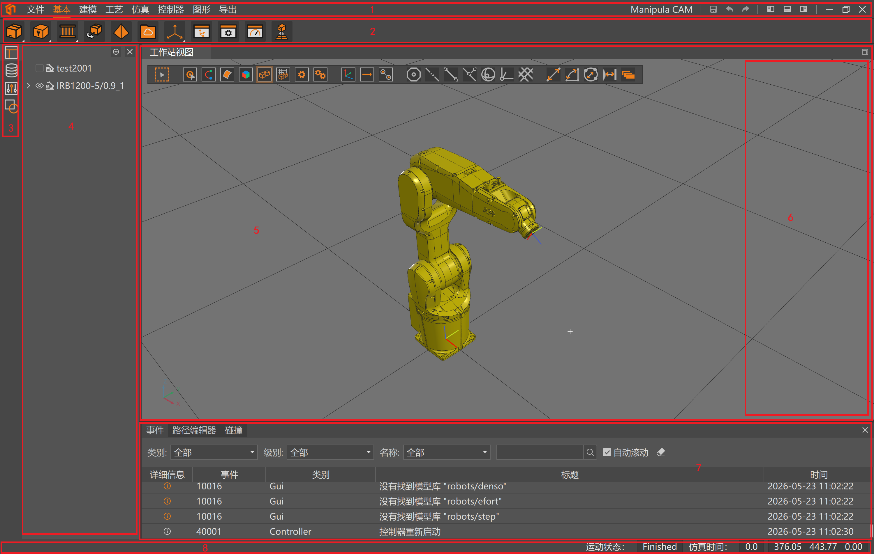Open the square and circle shapes sidebar icon
Image resolution: width=874 pixels, height=554 pixels.
point(11,106)
